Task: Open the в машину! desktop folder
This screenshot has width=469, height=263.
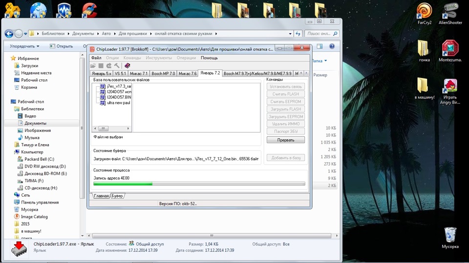Action: pyautogui.click(x=424, y=88)
